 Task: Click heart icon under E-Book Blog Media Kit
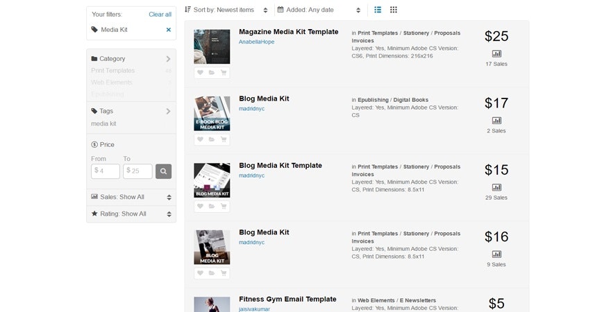click(x=200, y=139)
